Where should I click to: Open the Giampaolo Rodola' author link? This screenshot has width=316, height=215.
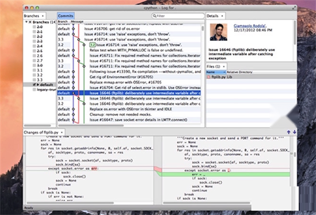[x=250, y=26]
